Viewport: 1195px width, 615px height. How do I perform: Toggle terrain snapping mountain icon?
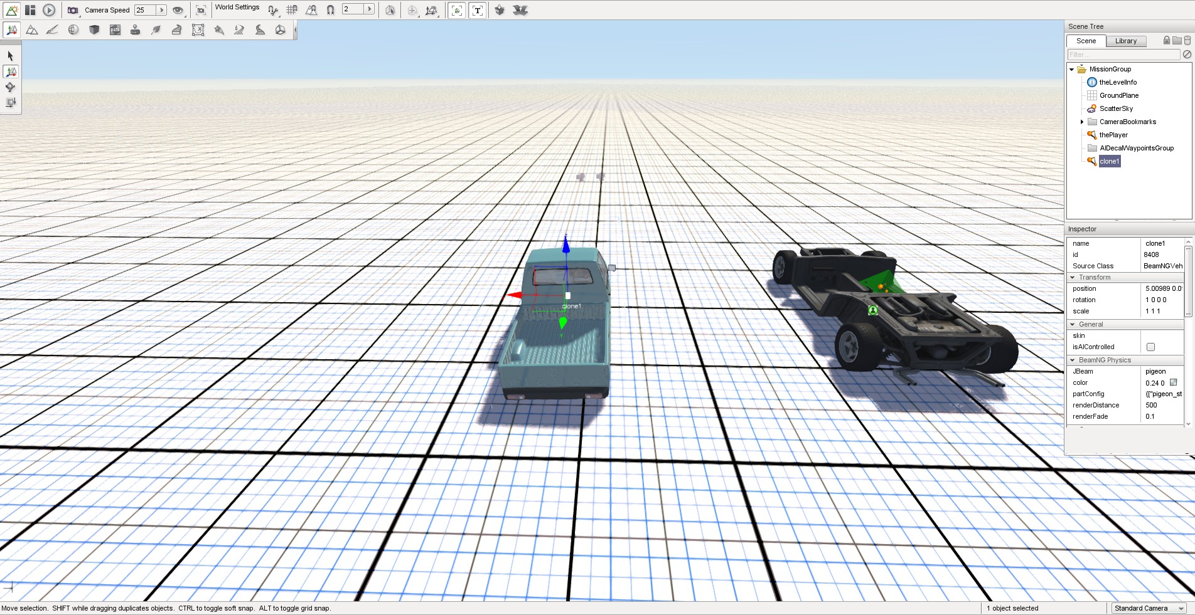311,10
